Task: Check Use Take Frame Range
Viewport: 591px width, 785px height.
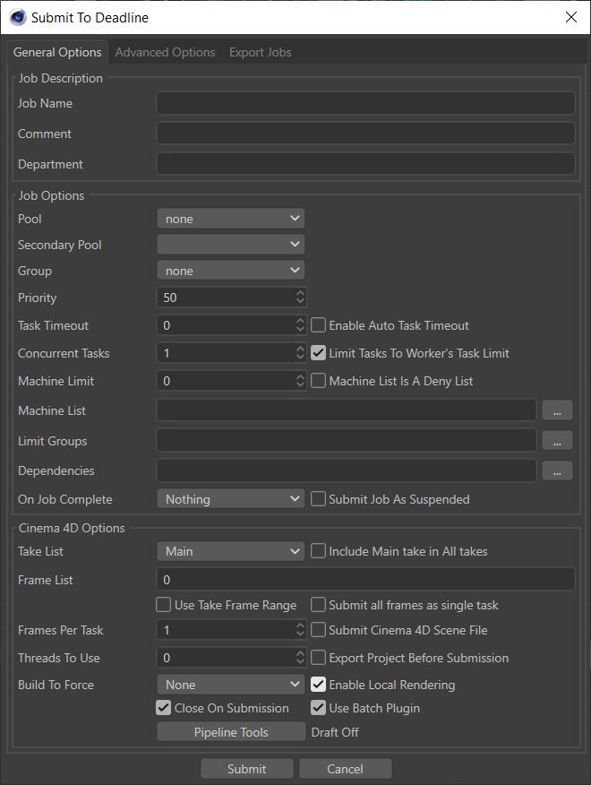Action: point(163,605)
